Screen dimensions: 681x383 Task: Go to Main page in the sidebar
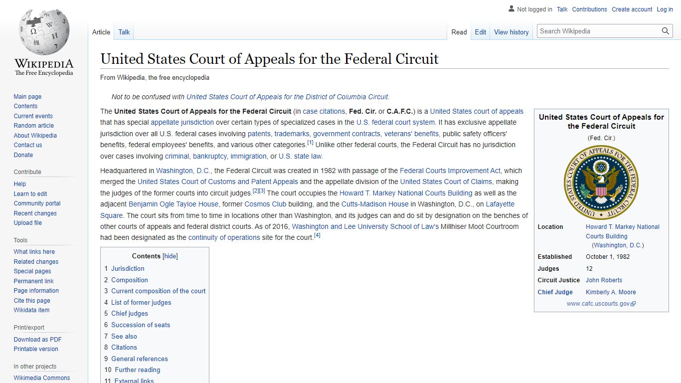(27, 97)
